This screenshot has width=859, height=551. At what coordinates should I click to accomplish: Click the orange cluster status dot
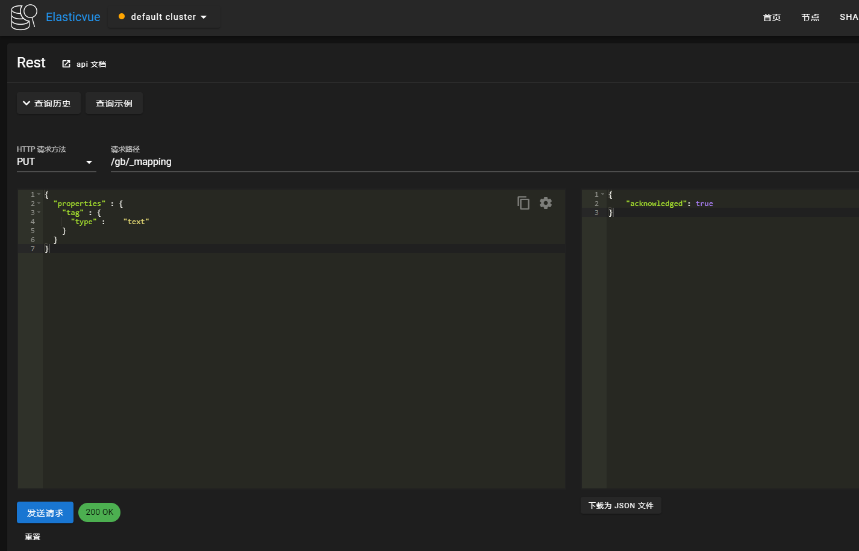click(122, 17)
